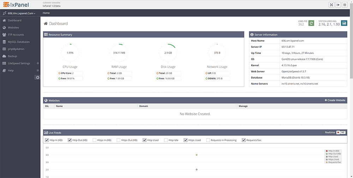The width and height of the screenshot is (353, 178).
Task: Expand the LiteSpeed Settings submenu
Action: [38, 63]
